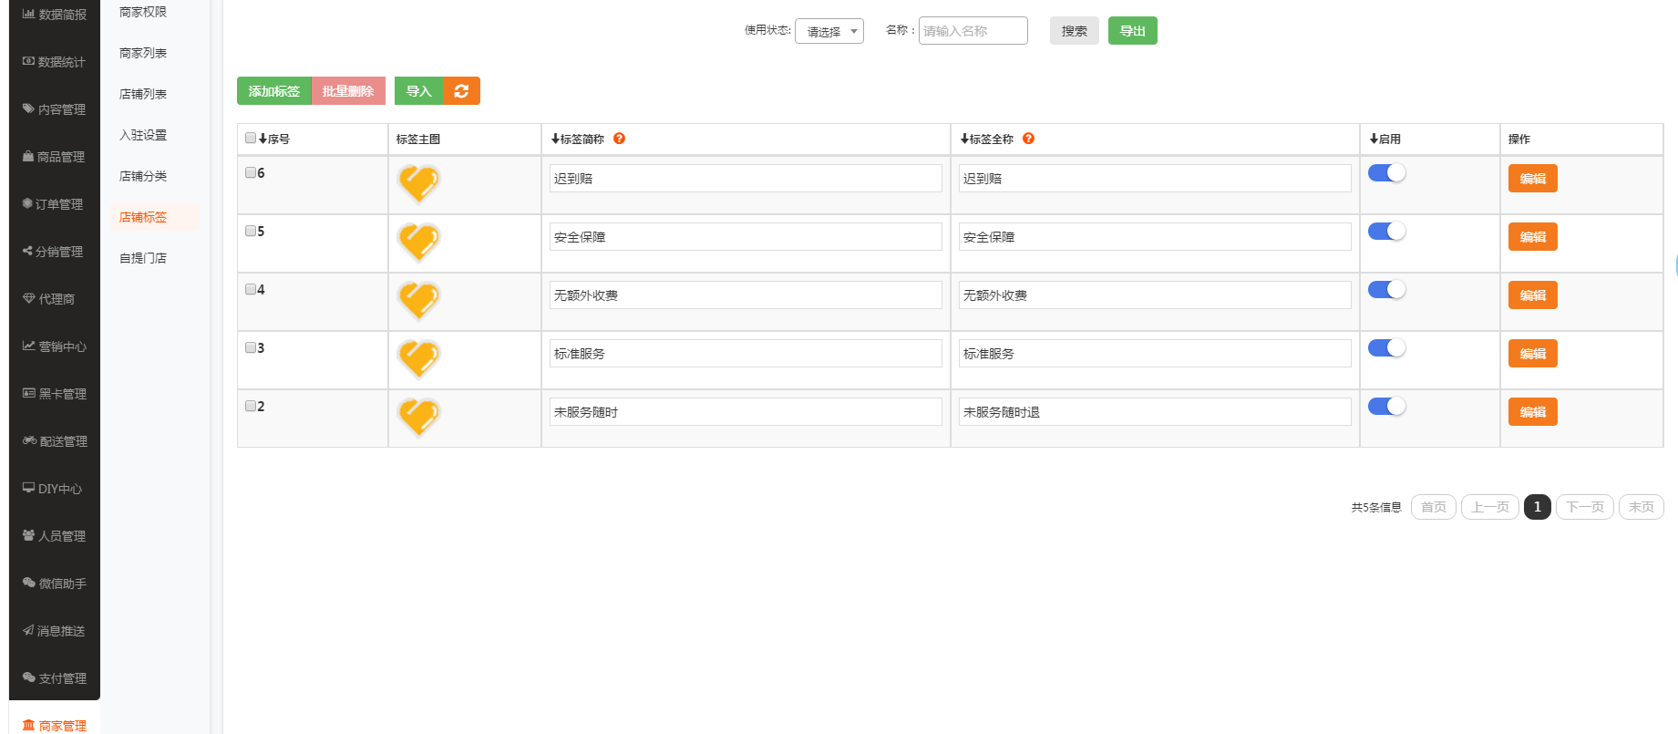Screen dimensions: 1678x734
Task: Open the 使用状态 dropdown
Action: tap(829, 32)
